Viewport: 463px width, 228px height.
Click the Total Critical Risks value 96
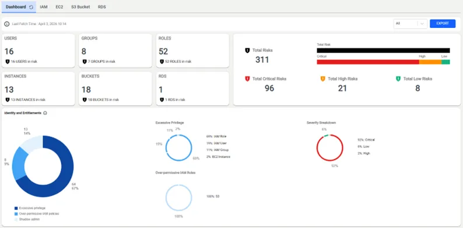[x=269, y=88]
